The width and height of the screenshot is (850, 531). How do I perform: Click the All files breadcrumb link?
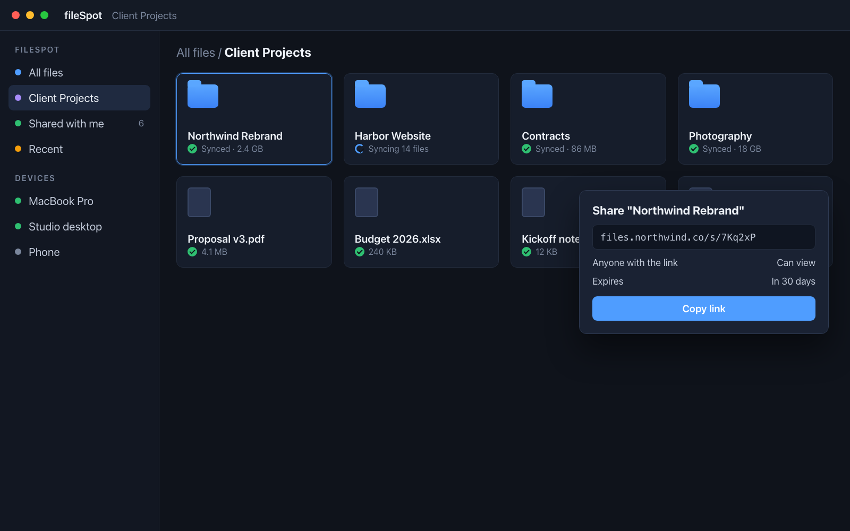tap(195, 53)
